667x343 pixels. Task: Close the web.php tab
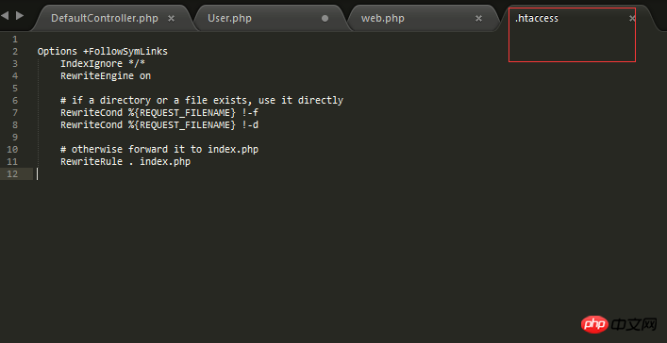478,18
